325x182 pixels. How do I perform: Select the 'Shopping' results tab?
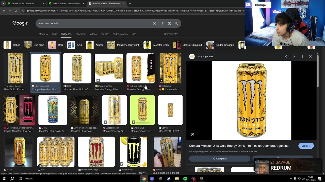coord(80,34)
